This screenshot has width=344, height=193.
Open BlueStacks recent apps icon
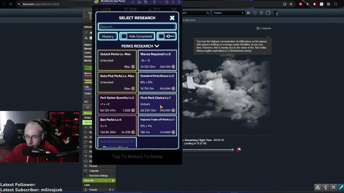pos(146,2)
